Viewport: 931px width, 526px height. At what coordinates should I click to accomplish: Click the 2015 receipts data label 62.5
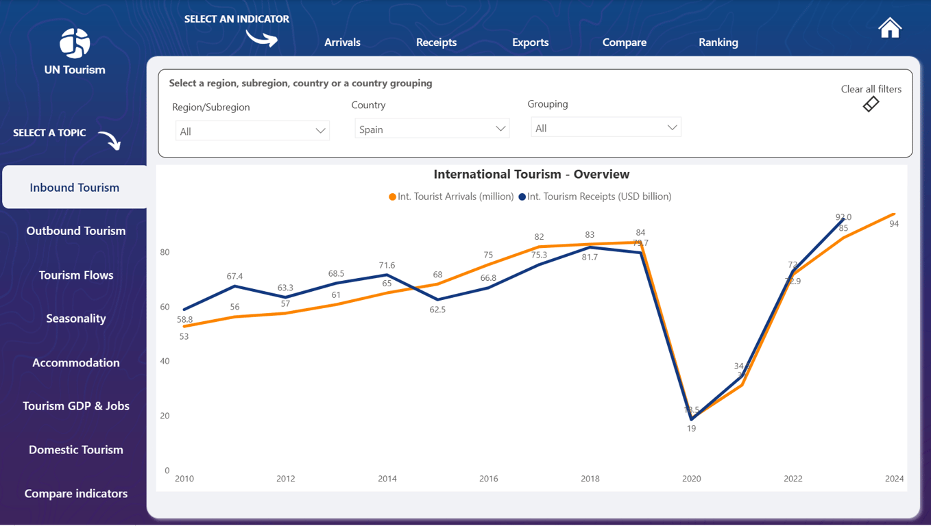(437, 310)
